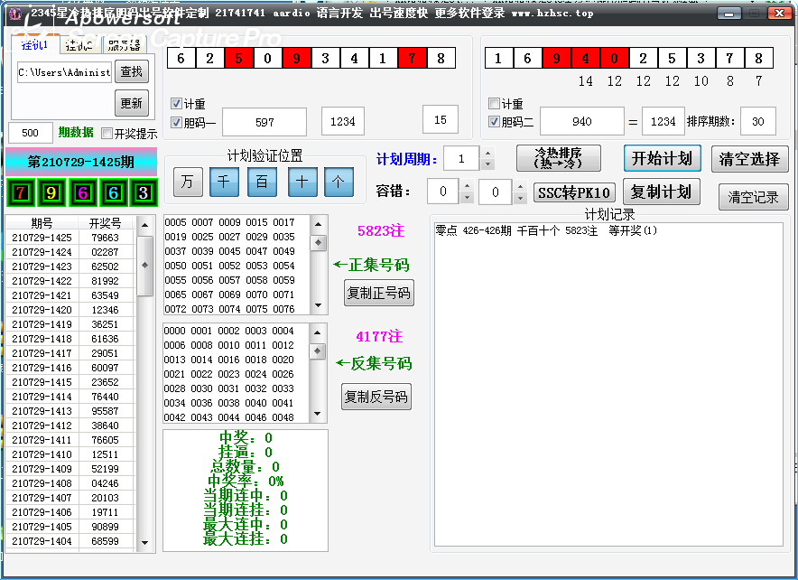The image size is (798, 580).
Task: Click the magenta 6 drawn-number tile
Action: pyautogui.click(x=82, y=192)
